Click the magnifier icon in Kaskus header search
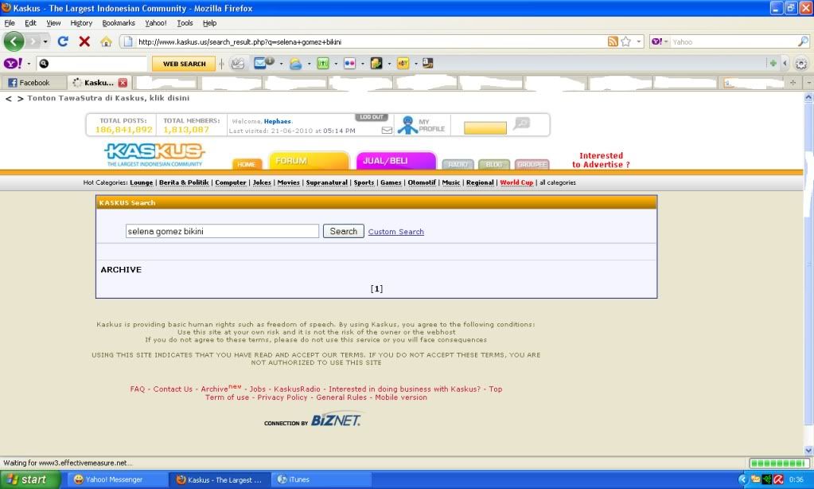 click(522, 123)
